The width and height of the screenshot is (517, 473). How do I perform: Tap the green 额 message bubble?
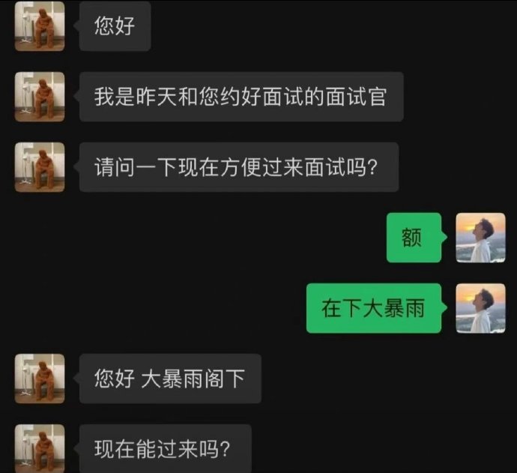[414, 238]
